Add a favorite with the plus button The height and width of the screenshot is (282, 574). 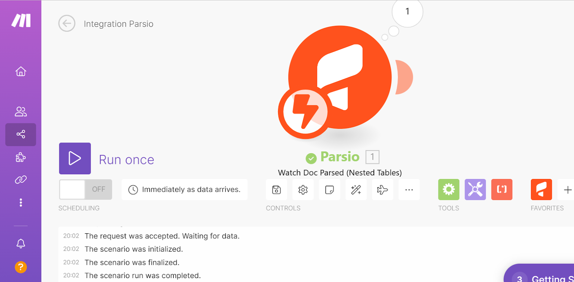click(x=568, y=190)
